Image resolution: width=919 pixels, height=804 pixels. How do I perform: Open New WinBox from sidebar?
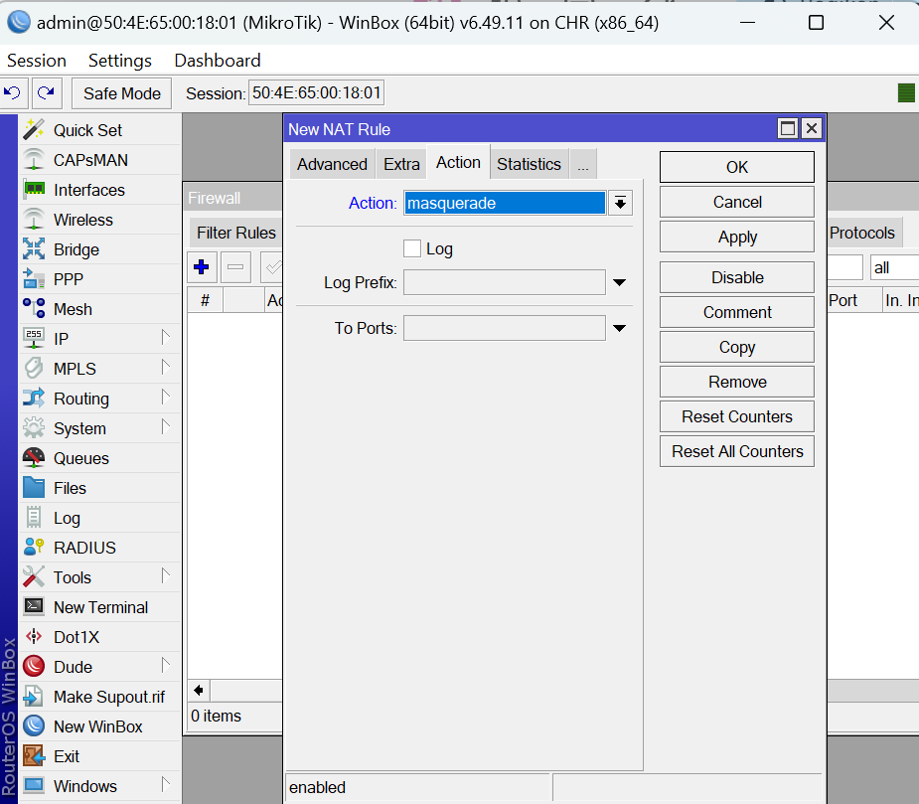point(98,726)
